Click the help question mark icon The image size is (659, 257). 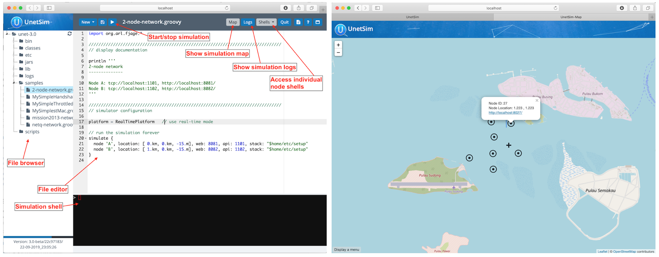[308, 22]
